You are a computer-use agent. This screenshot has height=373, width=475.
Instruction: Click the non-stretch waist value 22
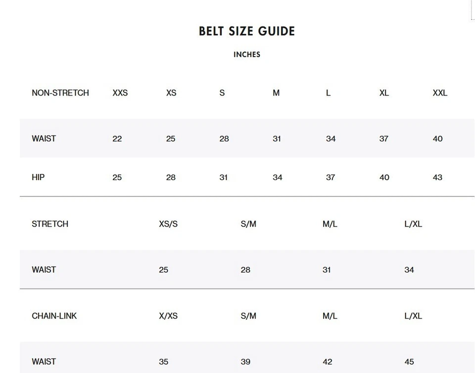click(117, 139)
